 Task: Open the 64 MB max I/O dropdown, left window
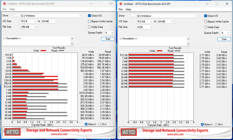coord(50,21)
